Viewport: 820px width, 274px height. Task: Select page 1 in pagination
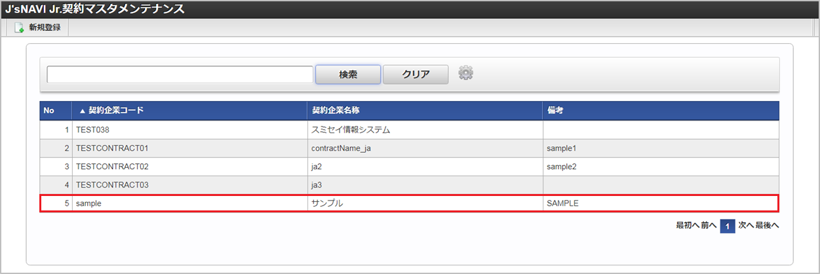click(727, 226)
